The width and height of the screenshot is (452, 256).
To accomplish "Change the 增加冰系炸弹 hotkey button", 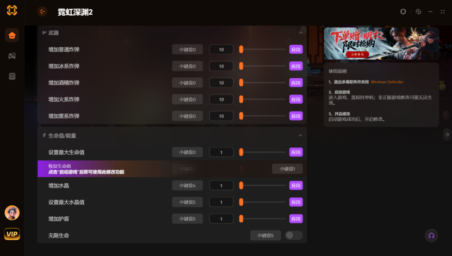I will pyautogui.click(x=187, y=66).
